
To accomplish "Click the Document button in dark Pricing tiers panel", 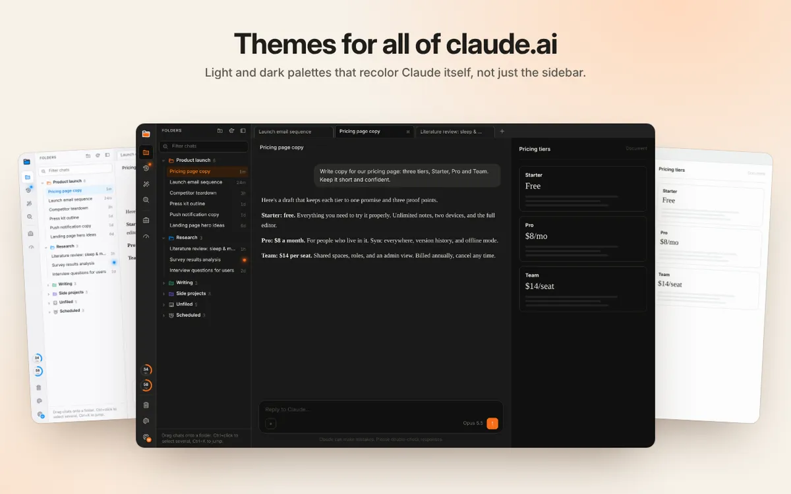I will pos(636,149).
